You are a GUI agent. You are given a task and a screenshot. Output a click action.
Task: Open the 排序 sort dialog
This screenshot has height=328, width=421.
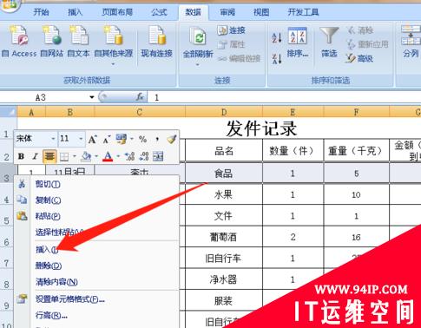pyautogui.click(x=298, y=42)
